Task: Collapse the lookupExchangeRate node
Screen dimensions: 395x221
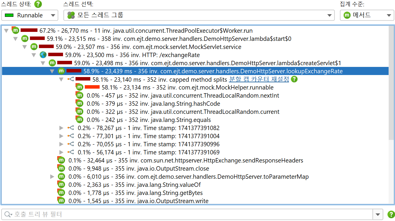Action: (x=52, y=71)
